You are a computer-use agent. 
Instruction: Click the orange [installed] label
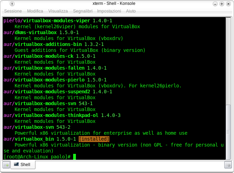(94, 139)
